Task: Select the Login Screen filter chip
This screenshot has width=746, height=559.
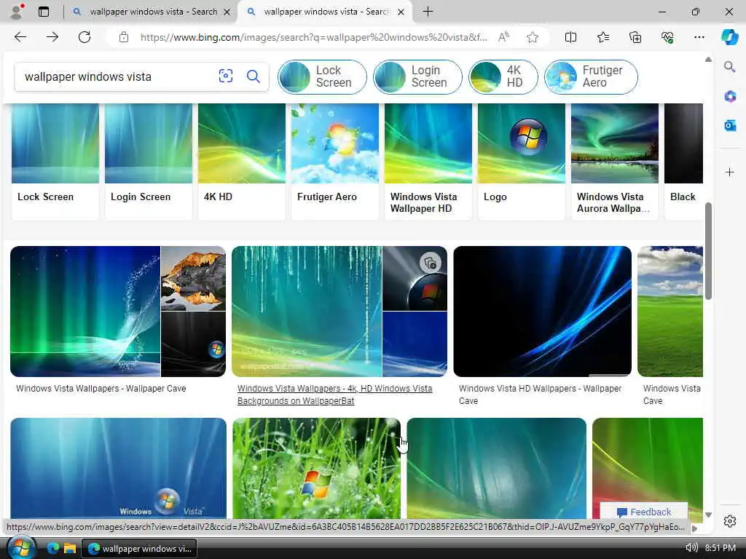Action: 417,76
